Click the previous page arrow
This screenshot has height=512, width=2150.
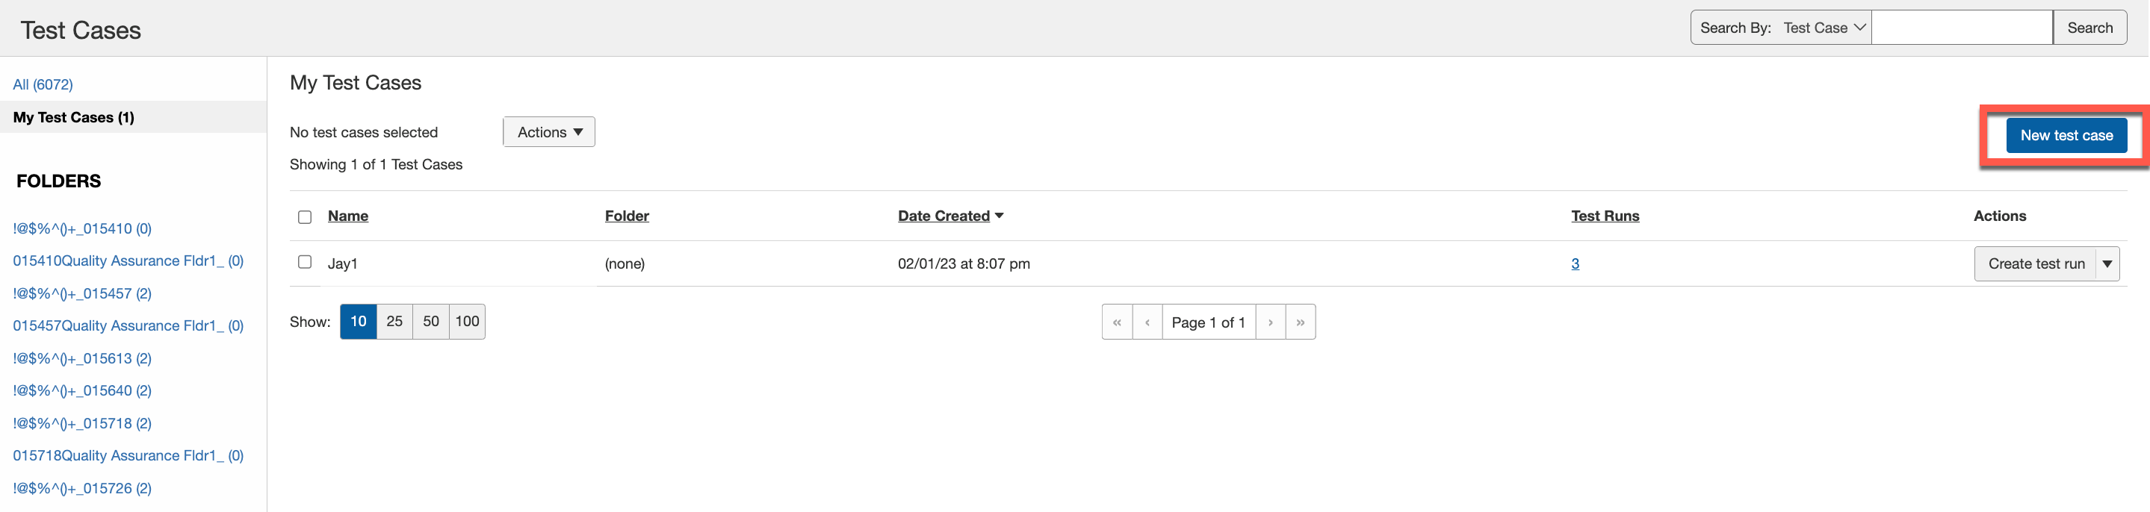pyautogui.click(x=1147, y=322)
